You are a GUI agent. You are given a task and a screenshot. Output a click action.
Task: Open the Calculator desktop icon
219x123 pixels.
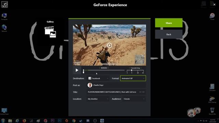pyautogui.click(x=212, y=87)
